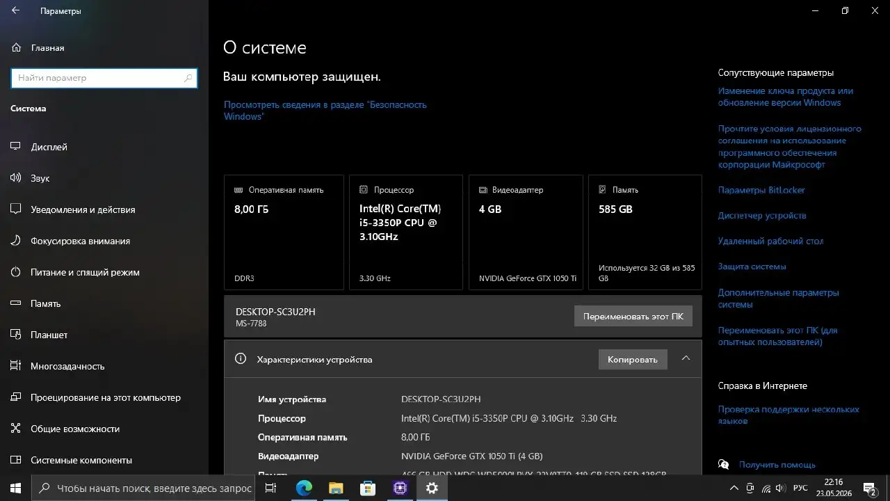Screen dimensions: 890x501
Task: Click the Переименовать этот ПК button
Action: point(633,317)
